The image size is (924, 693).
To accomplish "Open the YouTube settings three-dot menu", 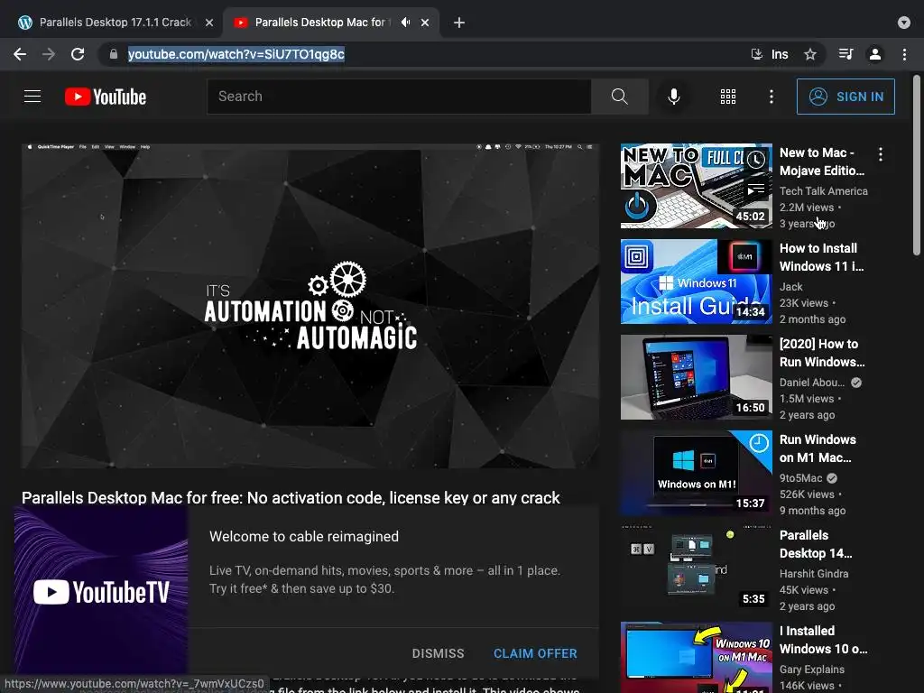I will pos(772,96).
